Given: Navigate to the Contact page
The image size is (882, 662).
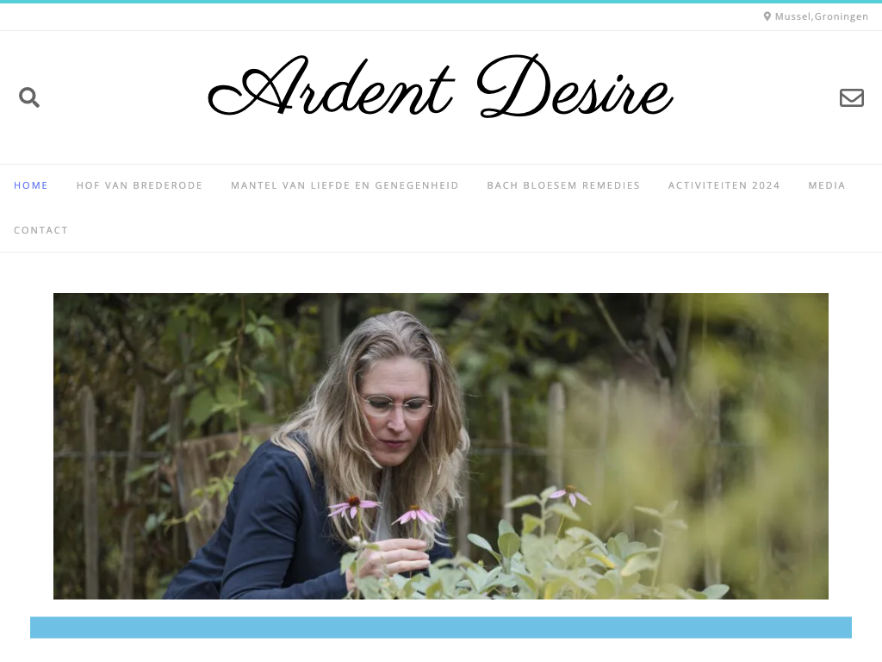Looking at the screenshot, I should tap(41, 230).
